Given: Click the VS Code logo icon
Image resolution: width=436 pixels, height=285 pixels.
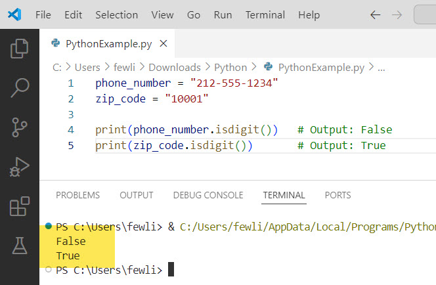Looking at the screenshot, I should [x=14, y=14].
